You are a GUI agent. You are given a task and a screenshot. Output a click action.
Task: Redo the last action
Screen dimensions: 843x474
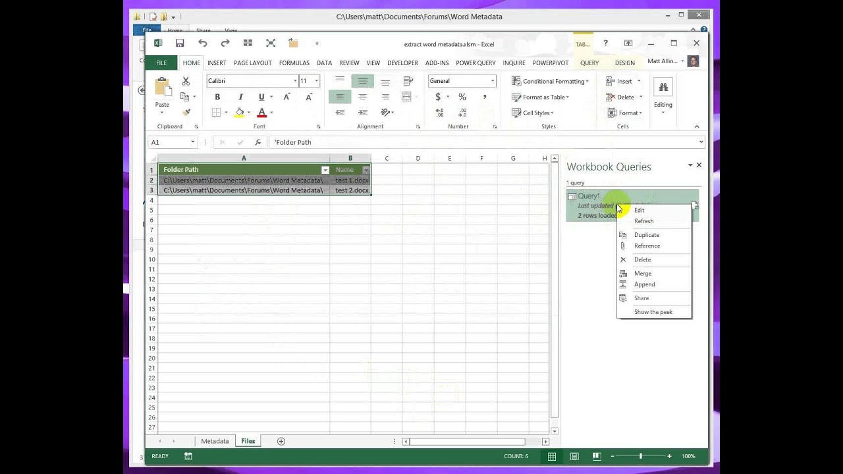pyautogui.click(x=225, y=43)
